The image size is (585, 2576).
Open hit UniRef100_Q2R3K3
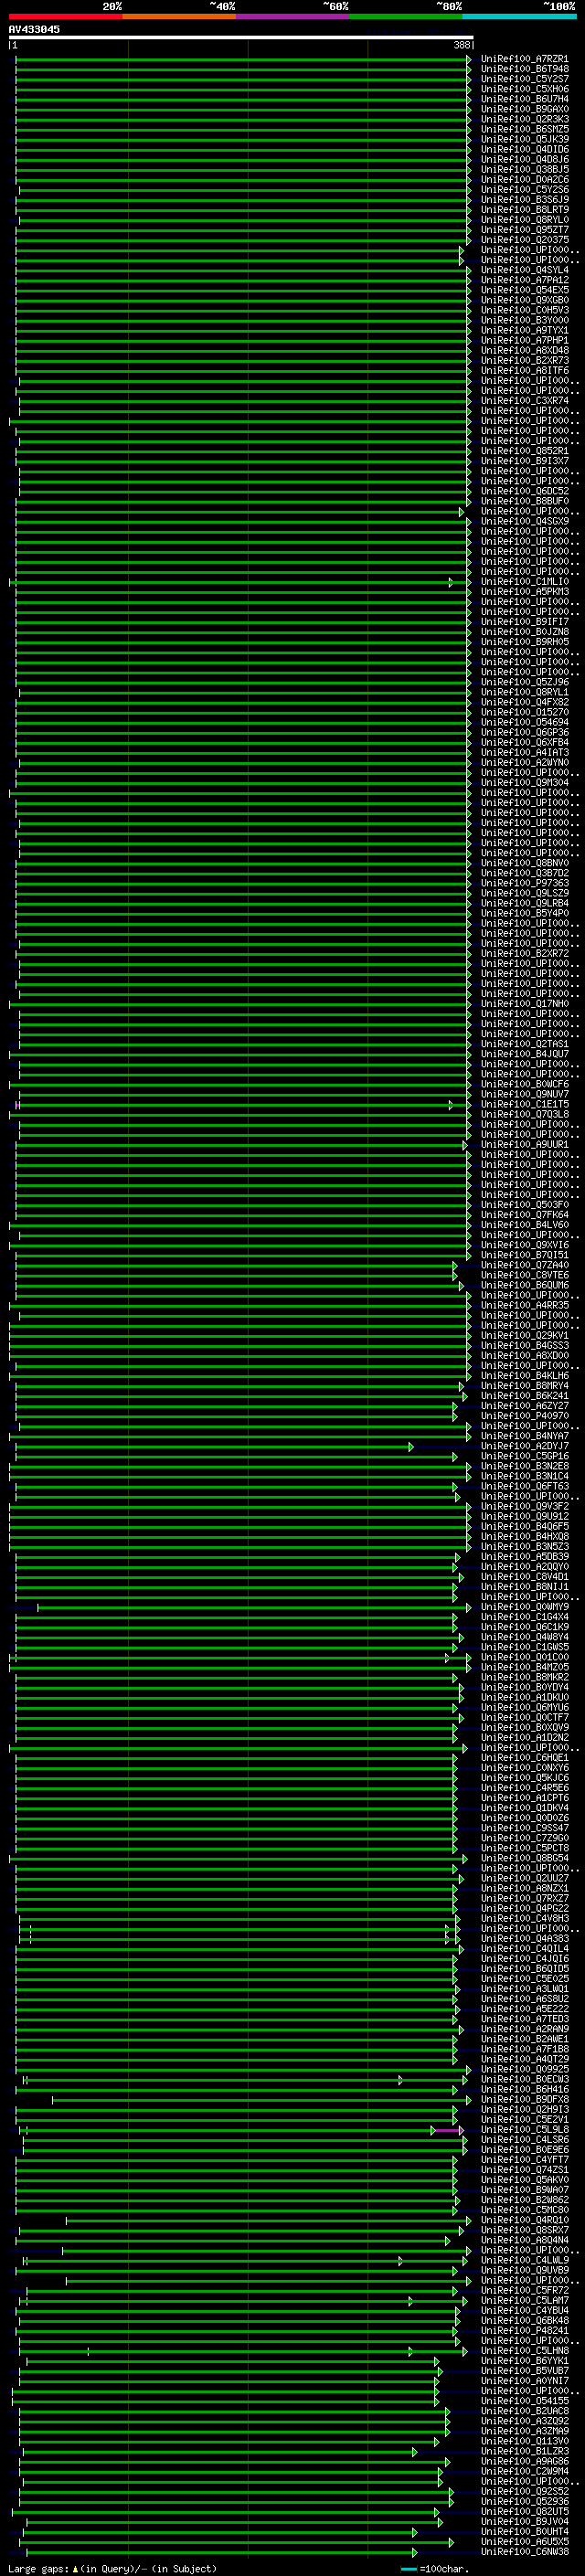tap(524, 119)
